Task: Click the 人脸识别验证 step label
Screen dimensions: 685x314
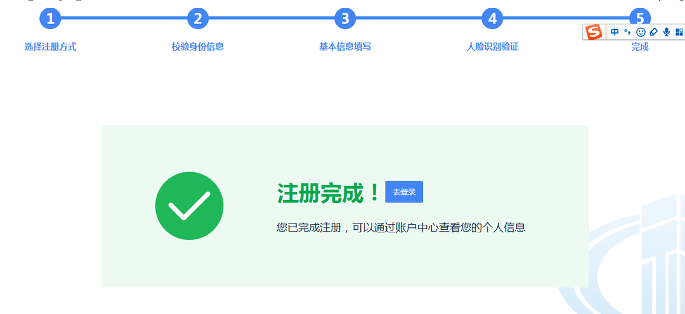Action: click(x=492, y=47)
